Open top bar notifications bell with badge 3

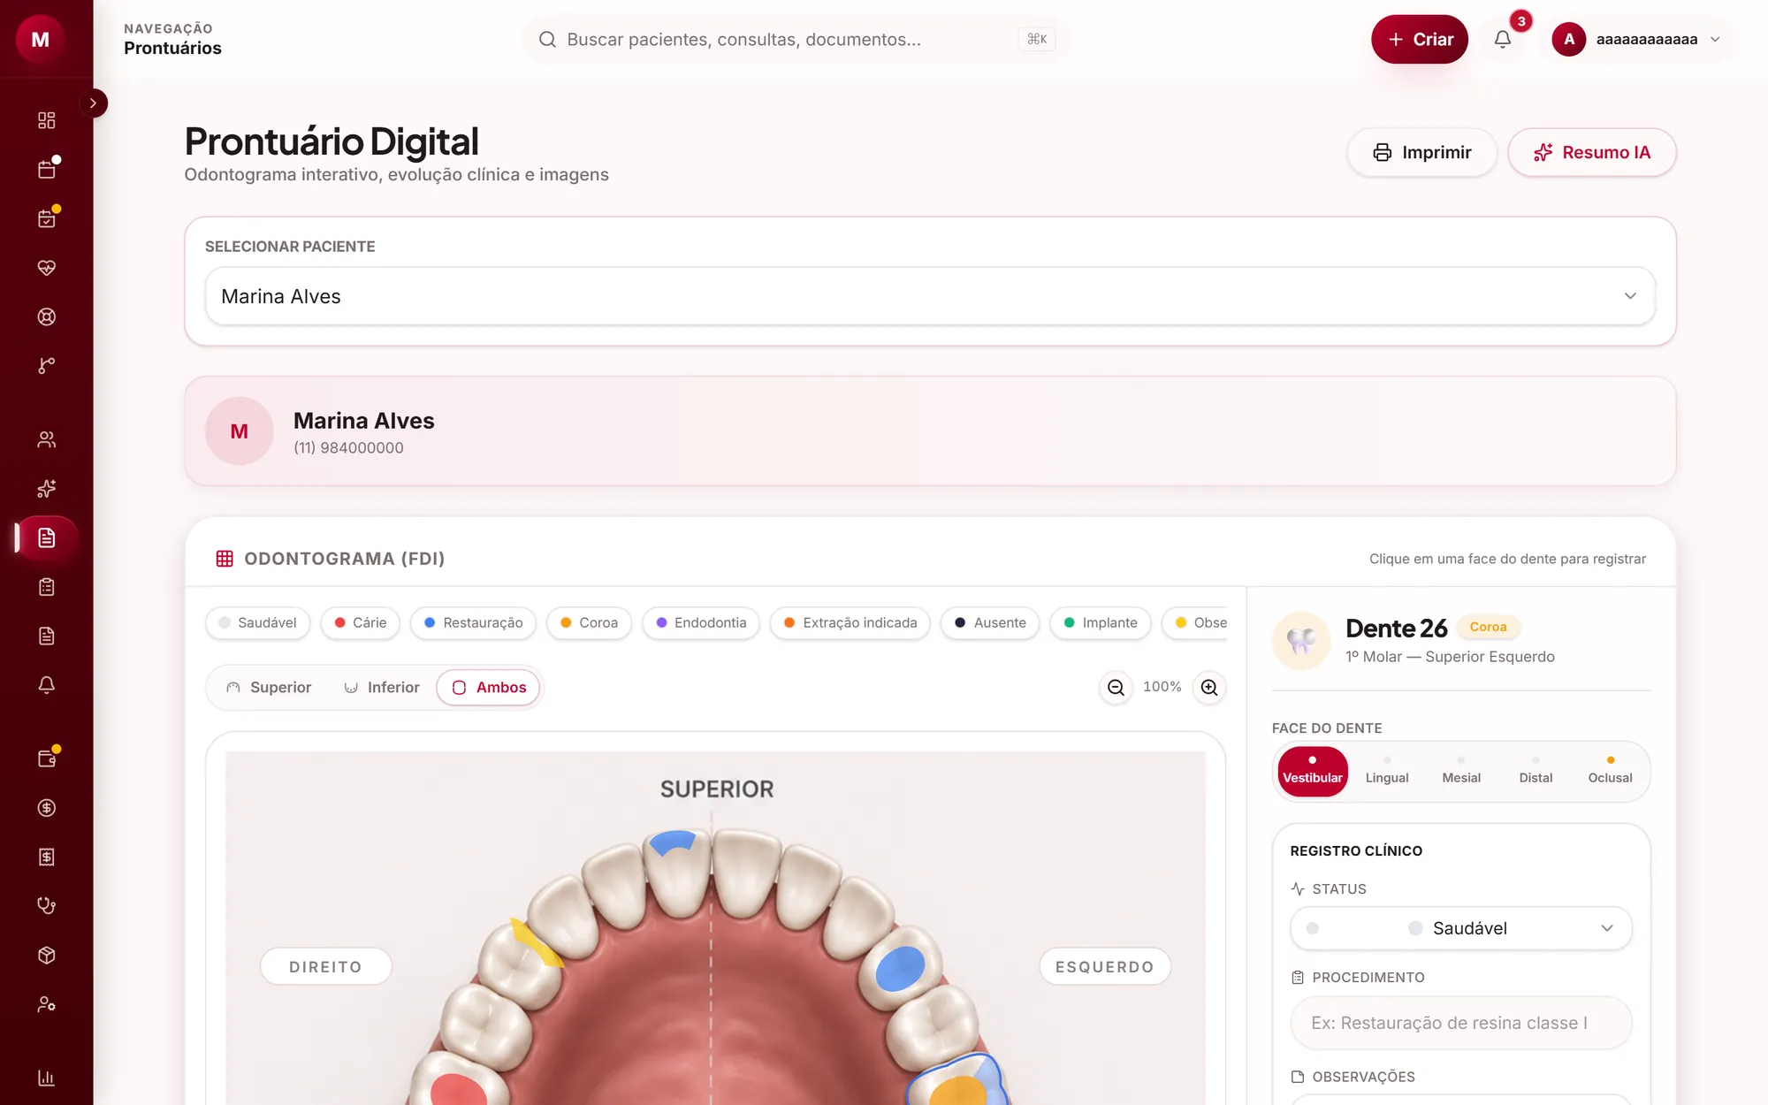(1503, 39)
